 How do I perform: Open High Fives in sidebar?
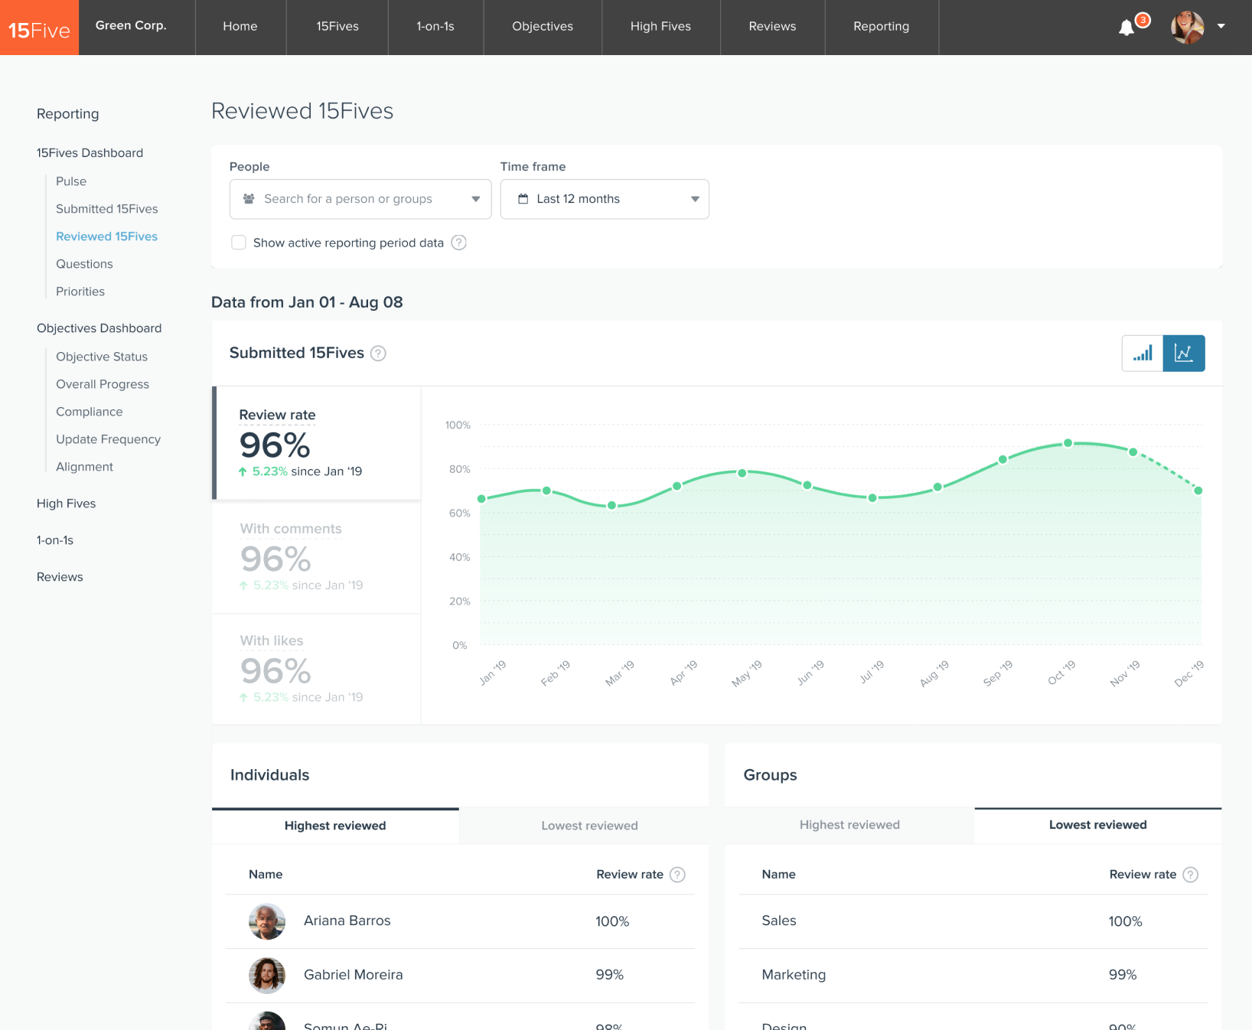[x=67, y=504]
